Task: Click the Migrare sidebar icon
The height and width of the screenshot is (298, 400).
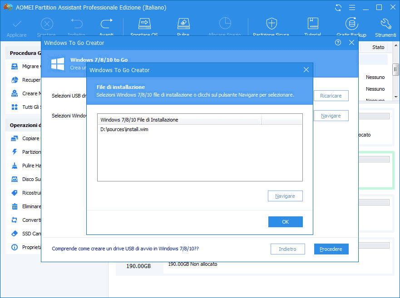Action: click(15, 66)
